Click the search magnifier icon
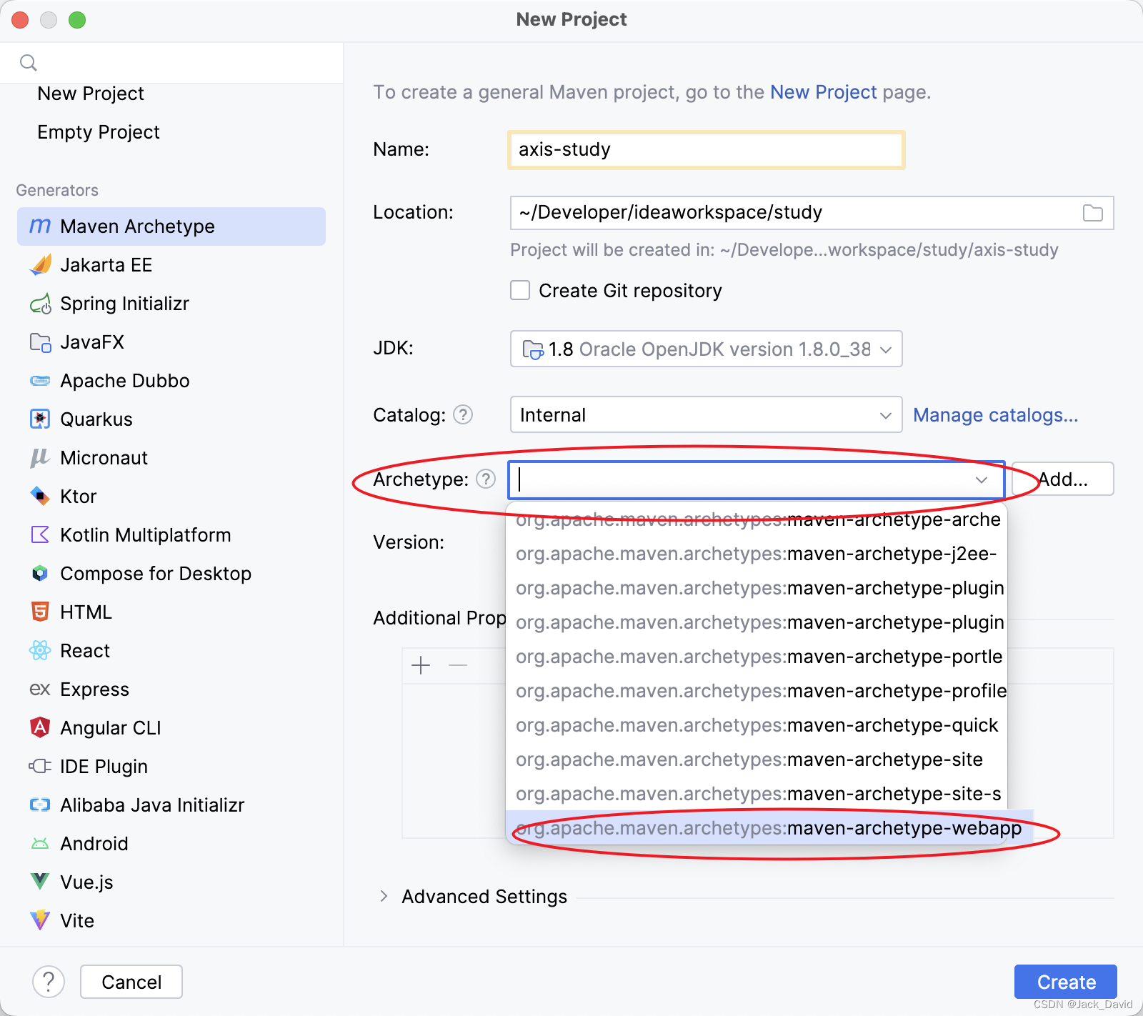Screen dimensions: 1143x1016 pos(29,63)
